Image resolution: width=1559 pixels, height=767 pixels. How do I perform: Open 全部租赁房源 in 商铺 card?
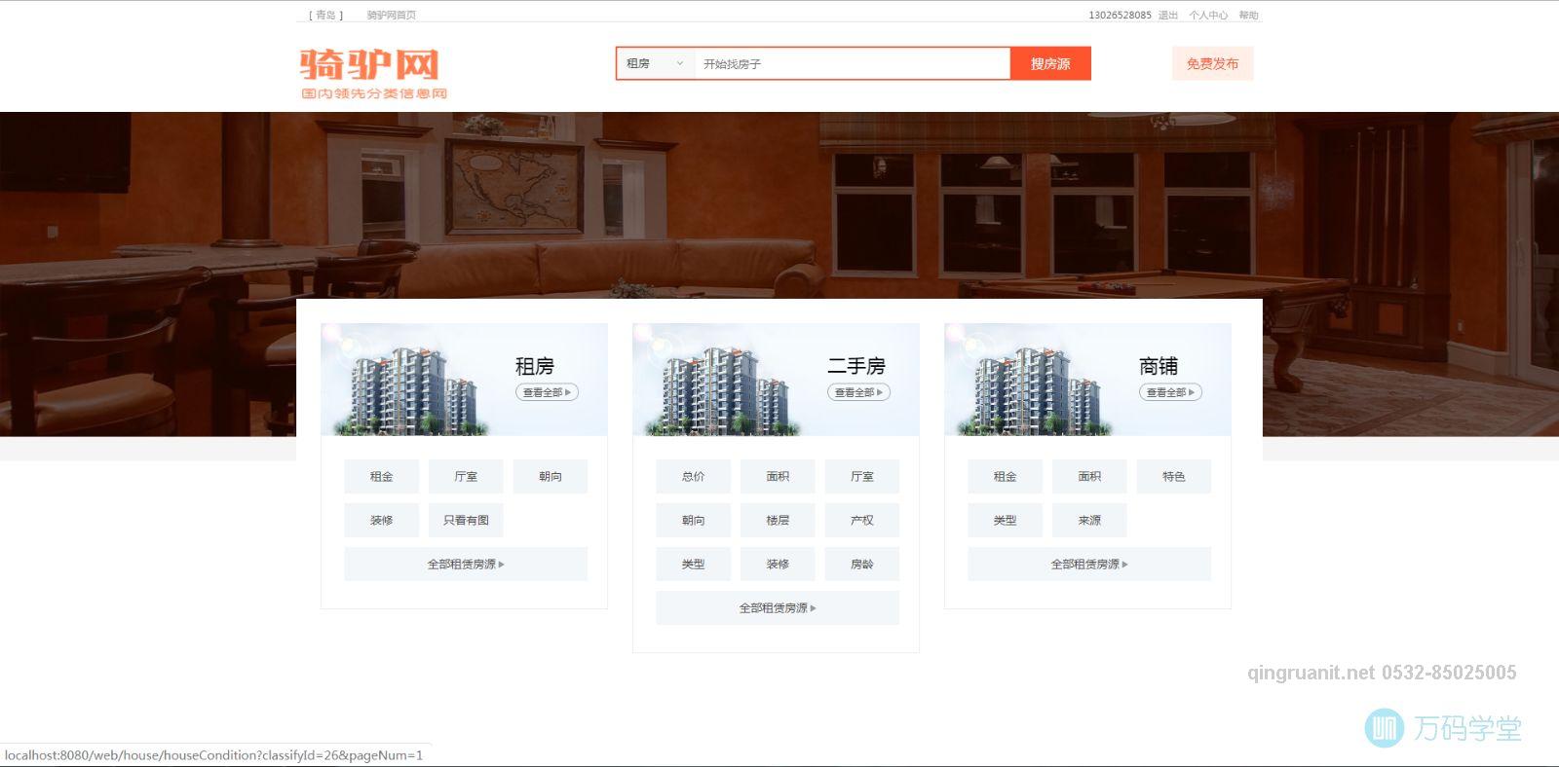coord(1089,564)
